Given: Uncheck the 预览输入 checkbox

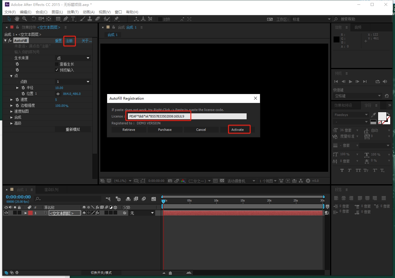Looking at the screenshot, I should click(x=57, y=70).
